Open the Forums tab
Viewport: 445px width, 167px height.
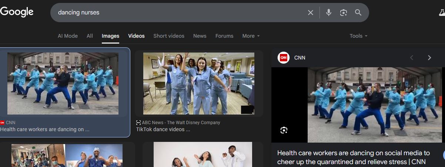click(x=224, y=36)
